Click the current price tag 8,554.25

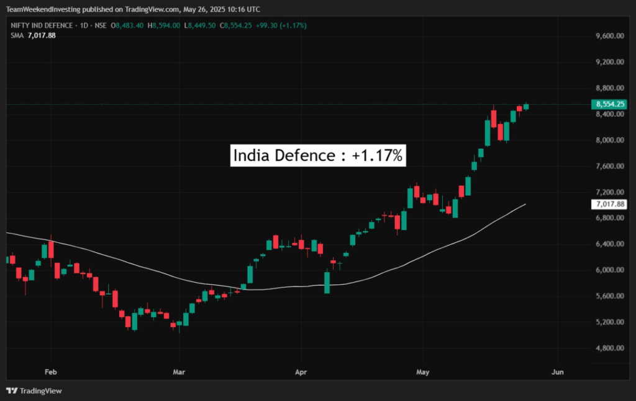tap(609, 104)
